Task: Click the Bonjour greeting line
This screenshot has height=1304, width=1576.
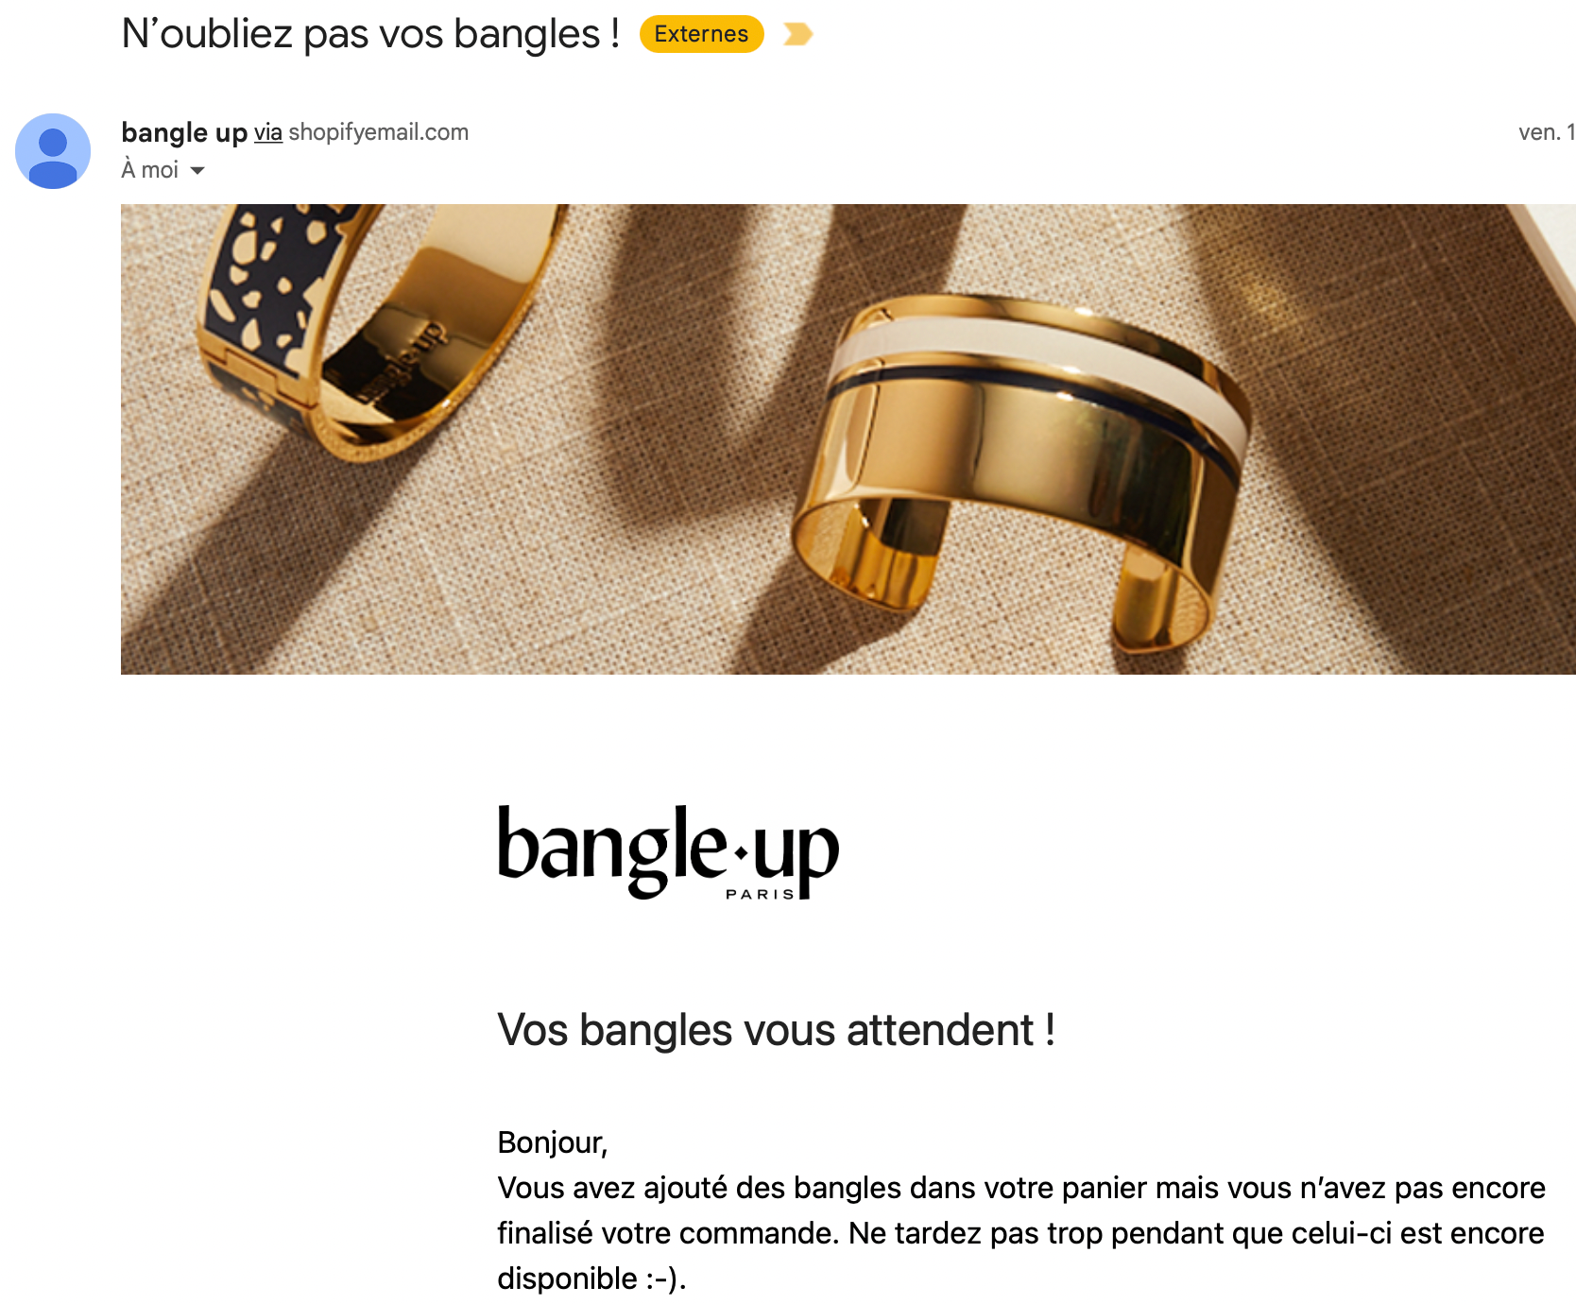Action: (553, 1143)
